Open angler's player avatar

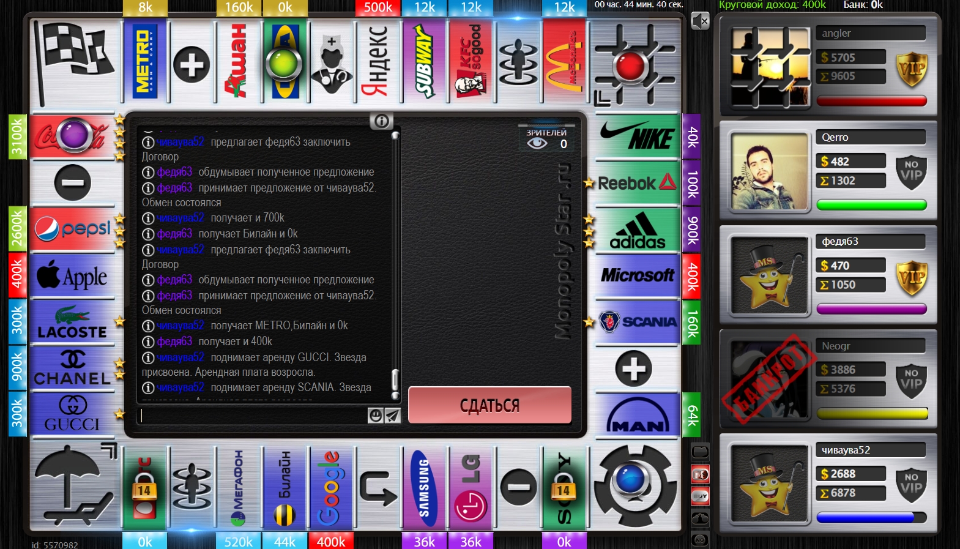tap(770, 67)
